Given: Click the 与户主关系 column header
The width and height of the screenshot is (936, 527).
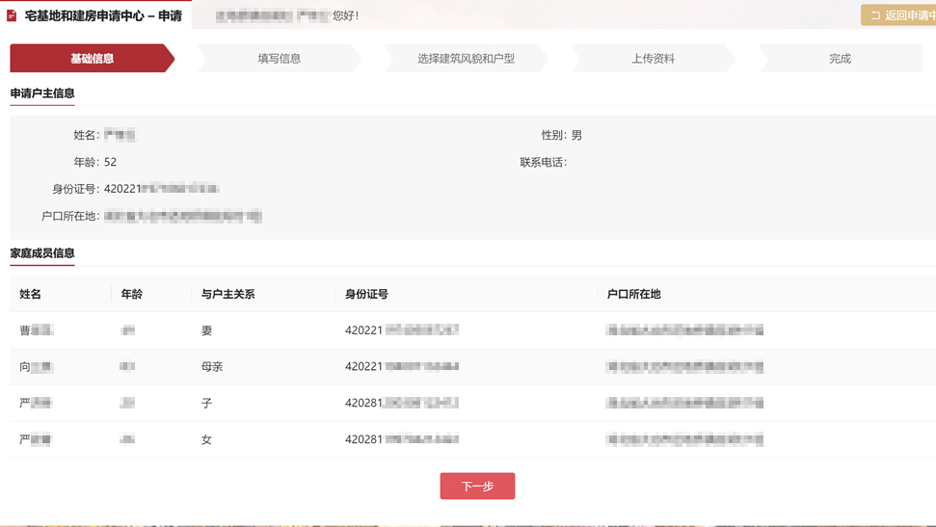Looking at the screenshot, I should [x=227, y=294].
